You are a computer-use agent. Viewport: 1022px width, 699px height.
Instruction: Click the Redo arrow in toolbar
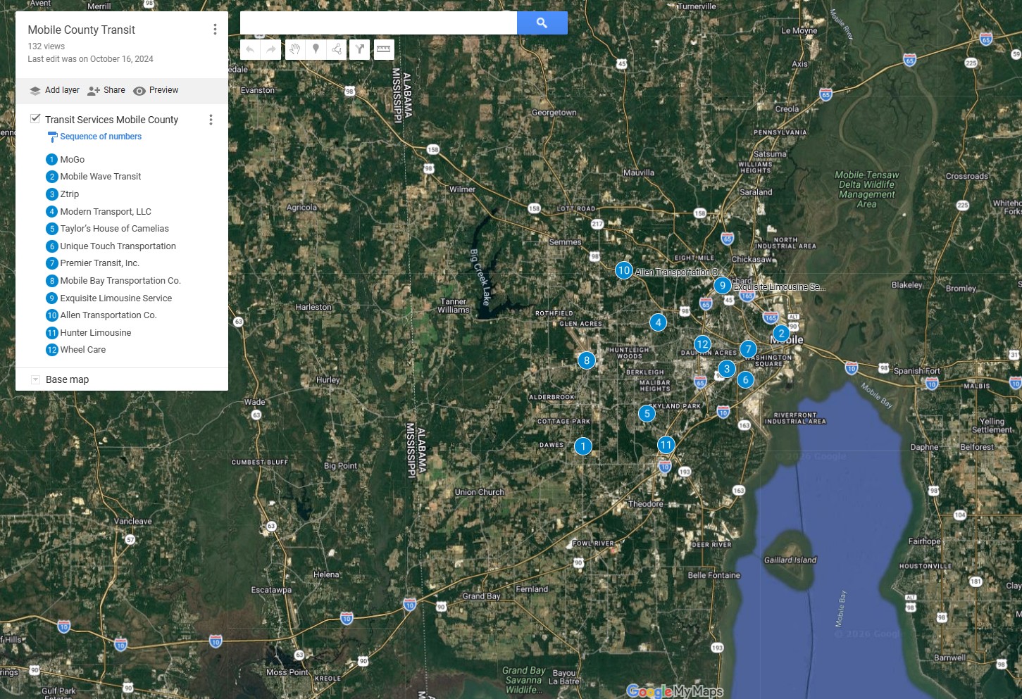tap(271, 49)
